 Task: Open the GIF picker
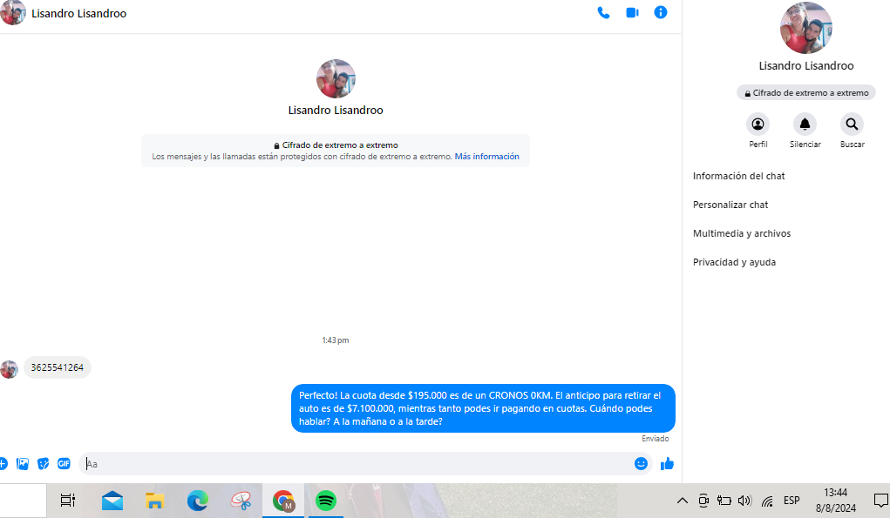pyautogui.click(x=64, y=464)
